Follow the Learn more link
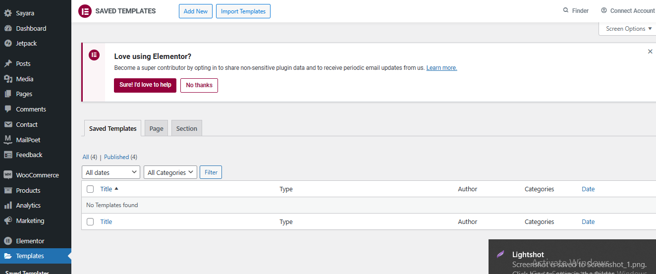Screen dimensions: 656x274 tap(442, 68)
